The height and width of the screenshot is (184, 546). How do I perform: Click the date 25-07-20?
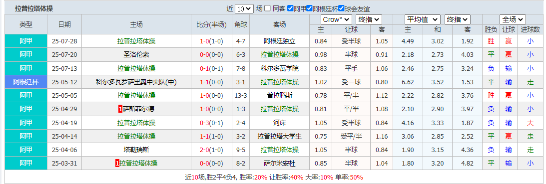64,55
